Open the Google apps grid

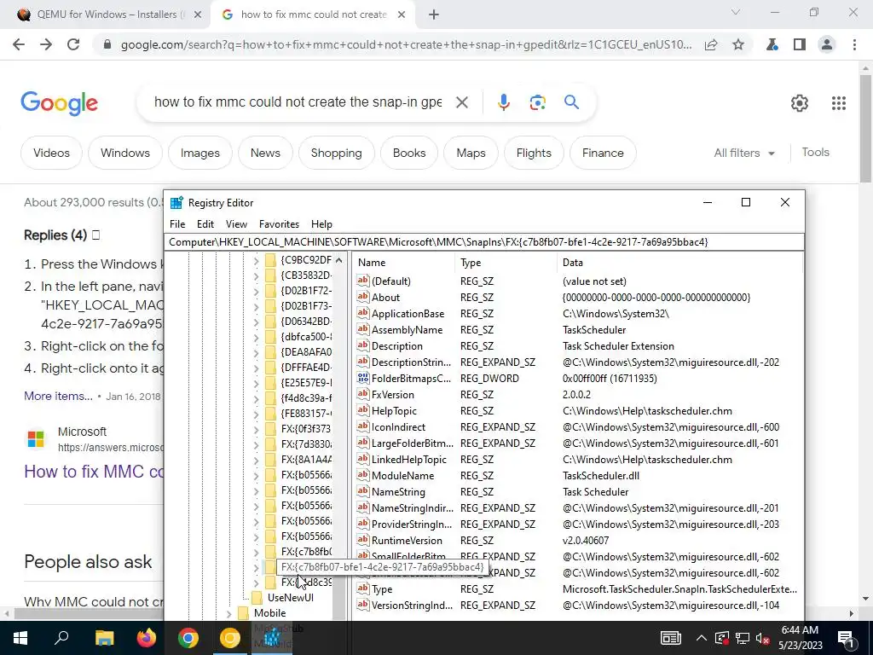coord(839,103)
